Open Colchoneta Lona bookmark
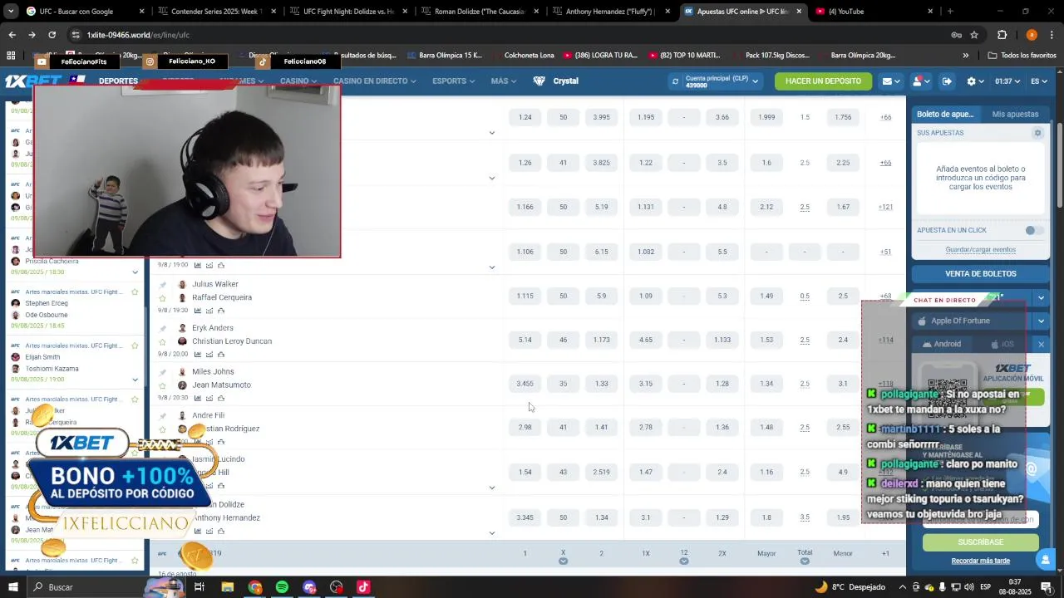The image size is (1064, 598). coord(522,56)
